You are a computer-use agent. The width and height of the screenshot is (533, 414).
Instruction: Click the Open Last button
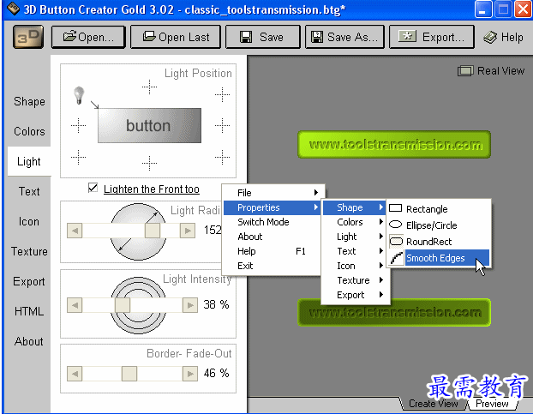[x=176, y=37]
